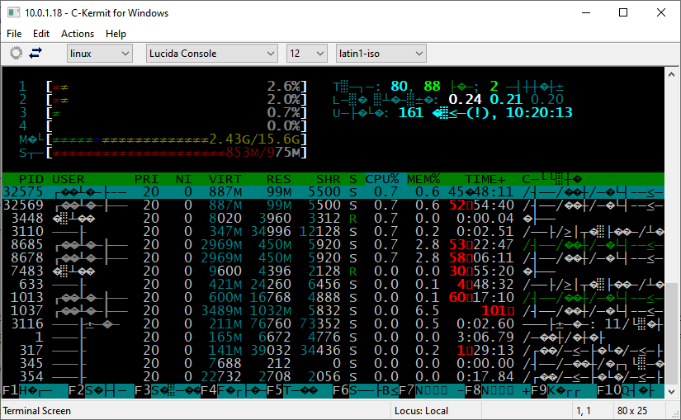This screenshot has width=681, height=420.
Task: Select process row with PID 3110
Action: (x=333, y=232)
